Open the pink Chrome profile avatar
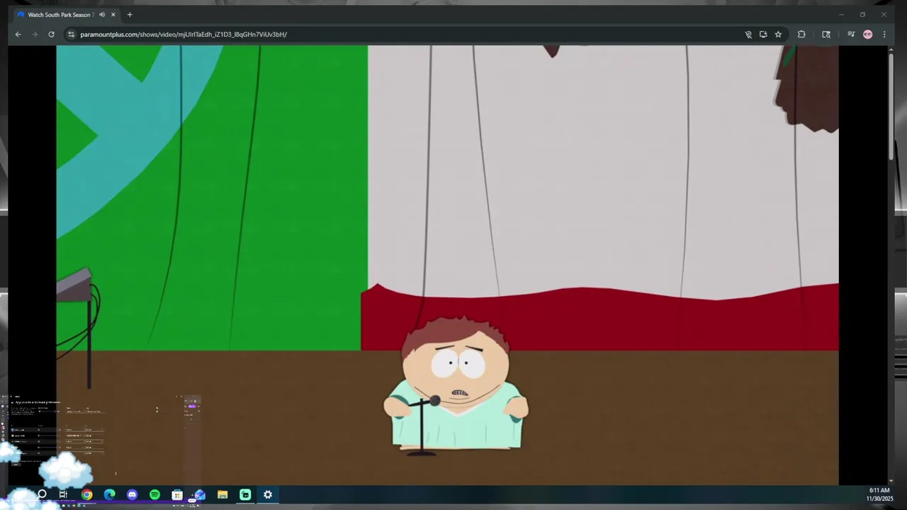Image resolution: width=907 pixels, height=510 pixels. [x=867, y=34]
